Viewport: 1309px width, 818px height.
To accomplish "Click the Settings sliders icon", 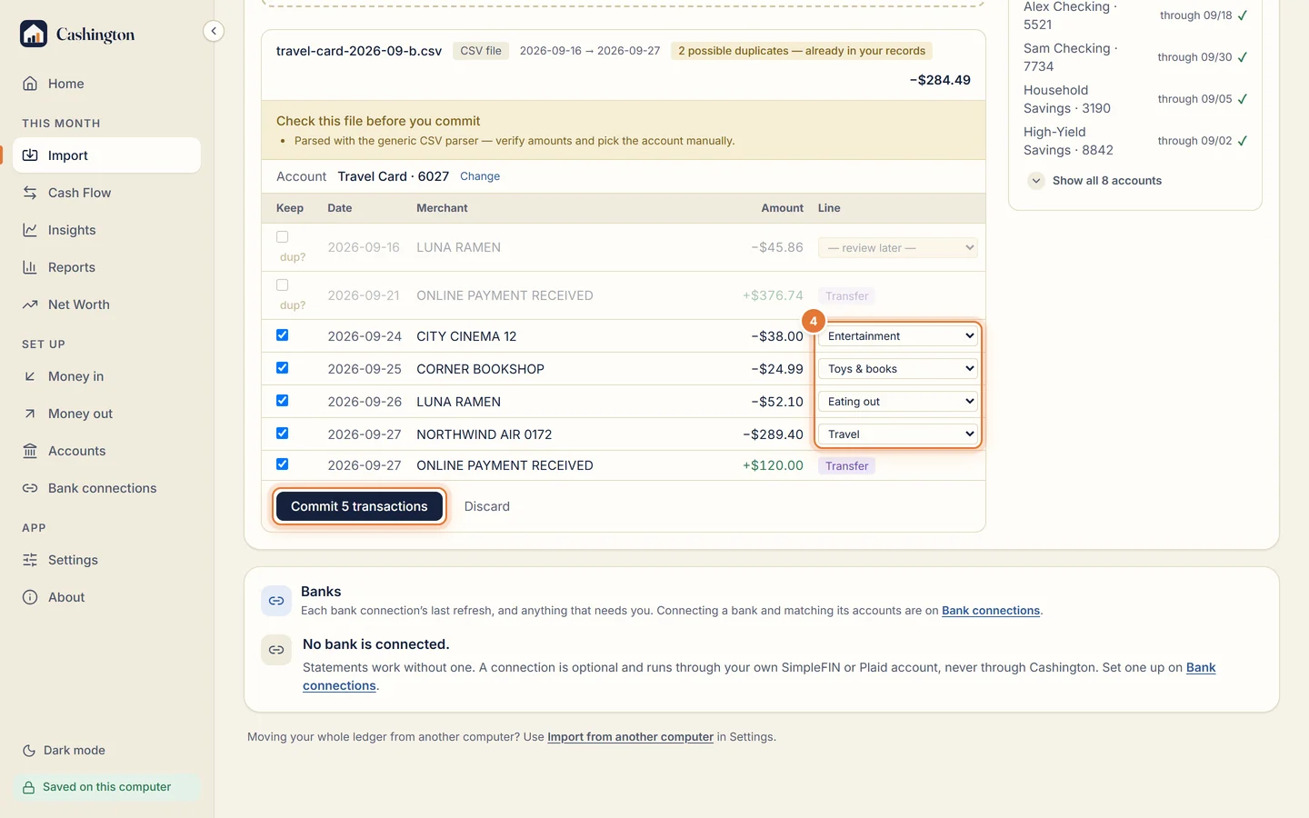I will point(30,560).
